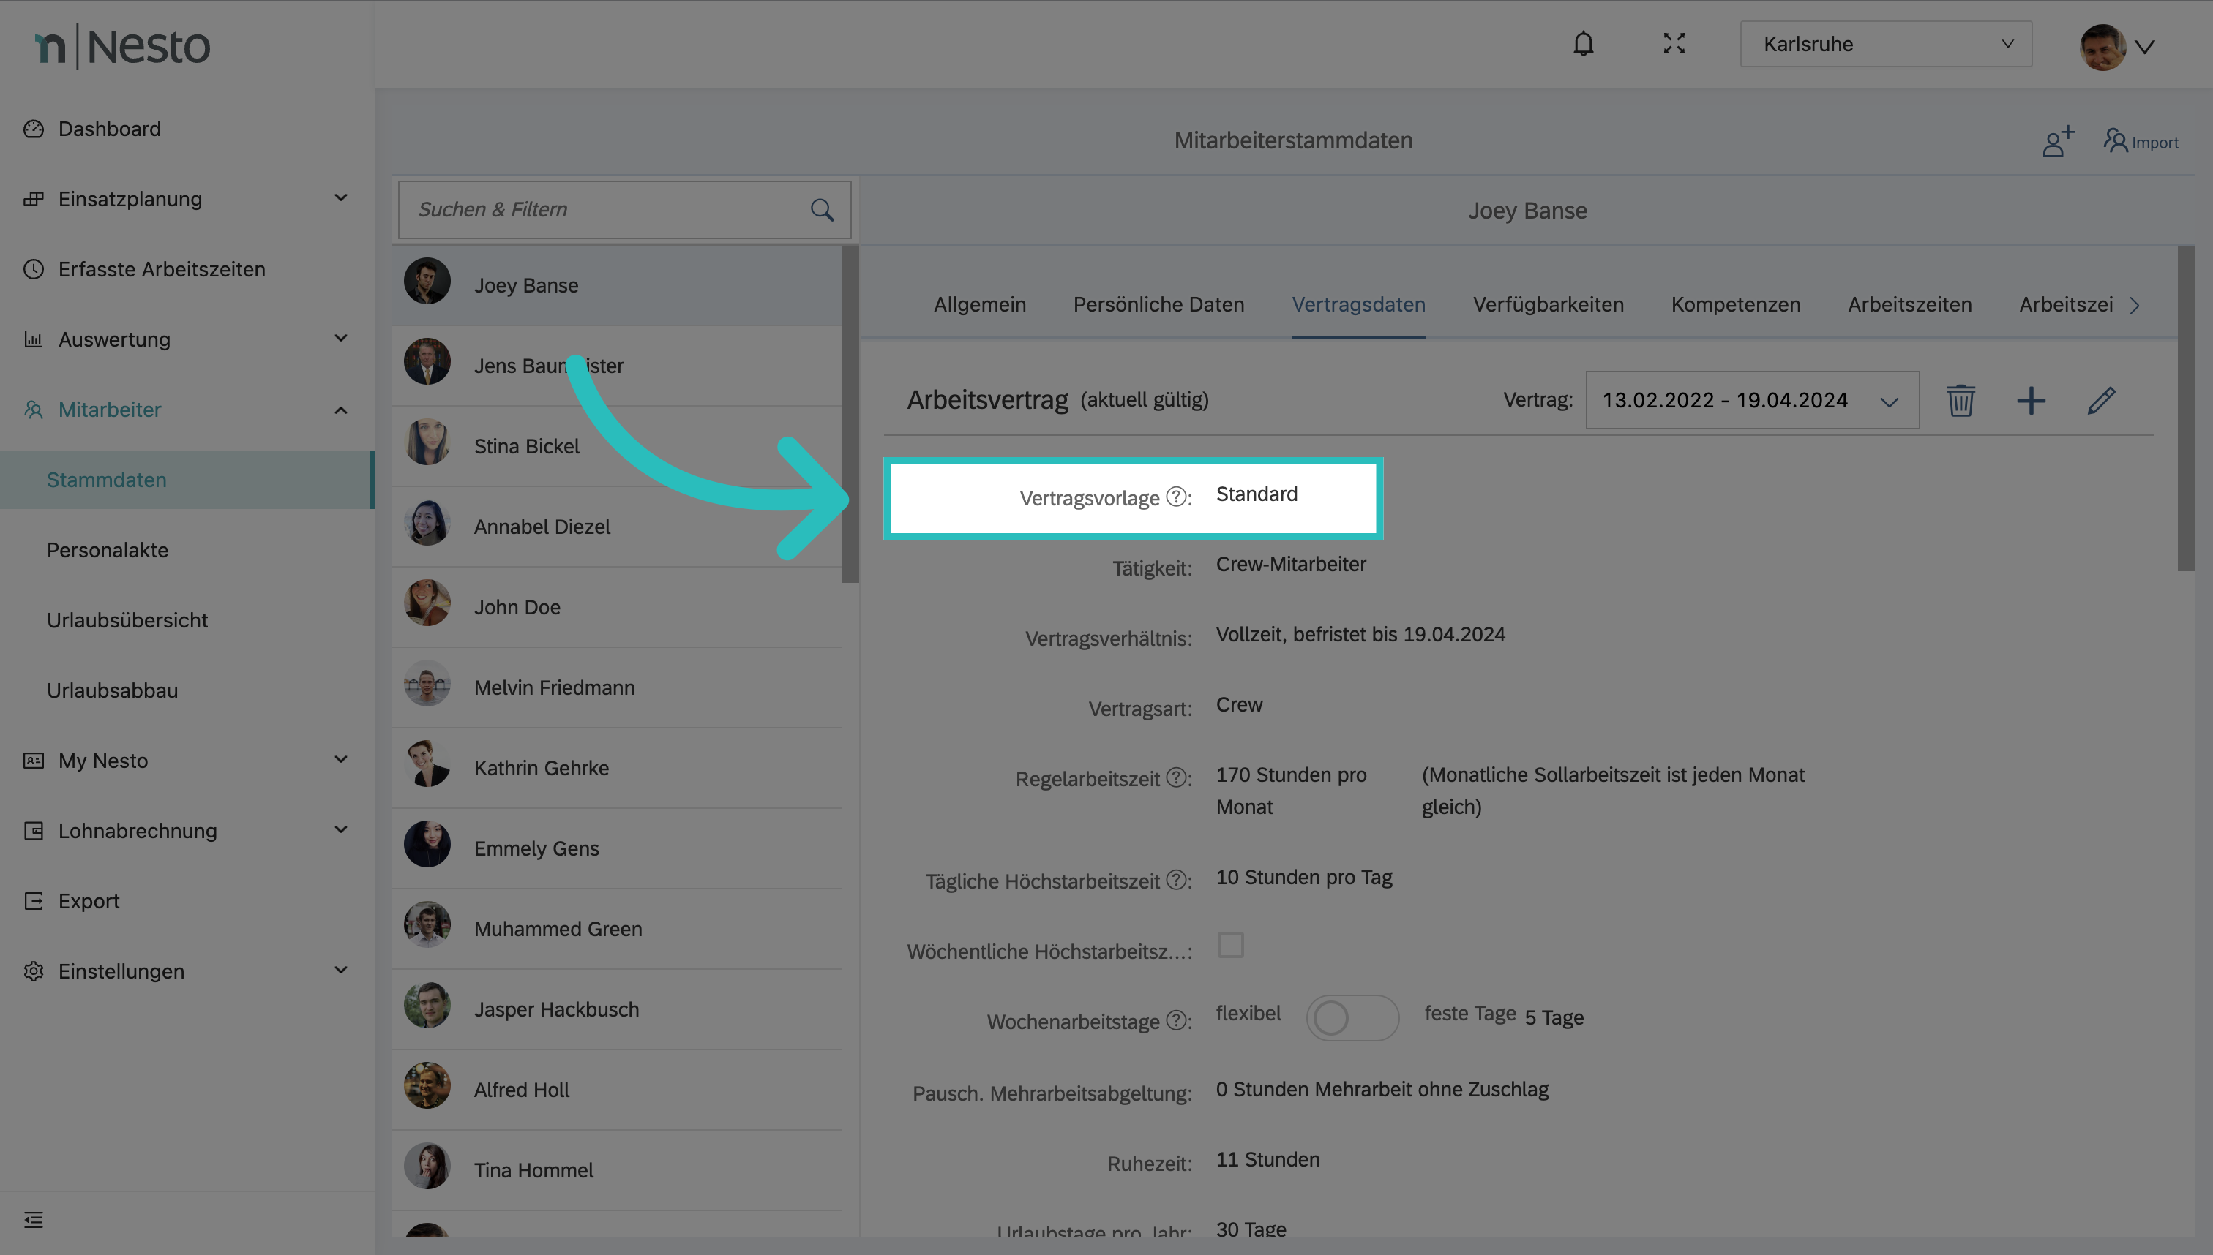
Task: Click Vertragsvorlage help question mark icon
Action: [1176, 497]
